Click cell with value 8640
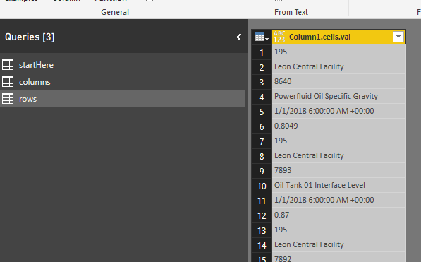Viewport: 421px width, 262px height. 338,81
